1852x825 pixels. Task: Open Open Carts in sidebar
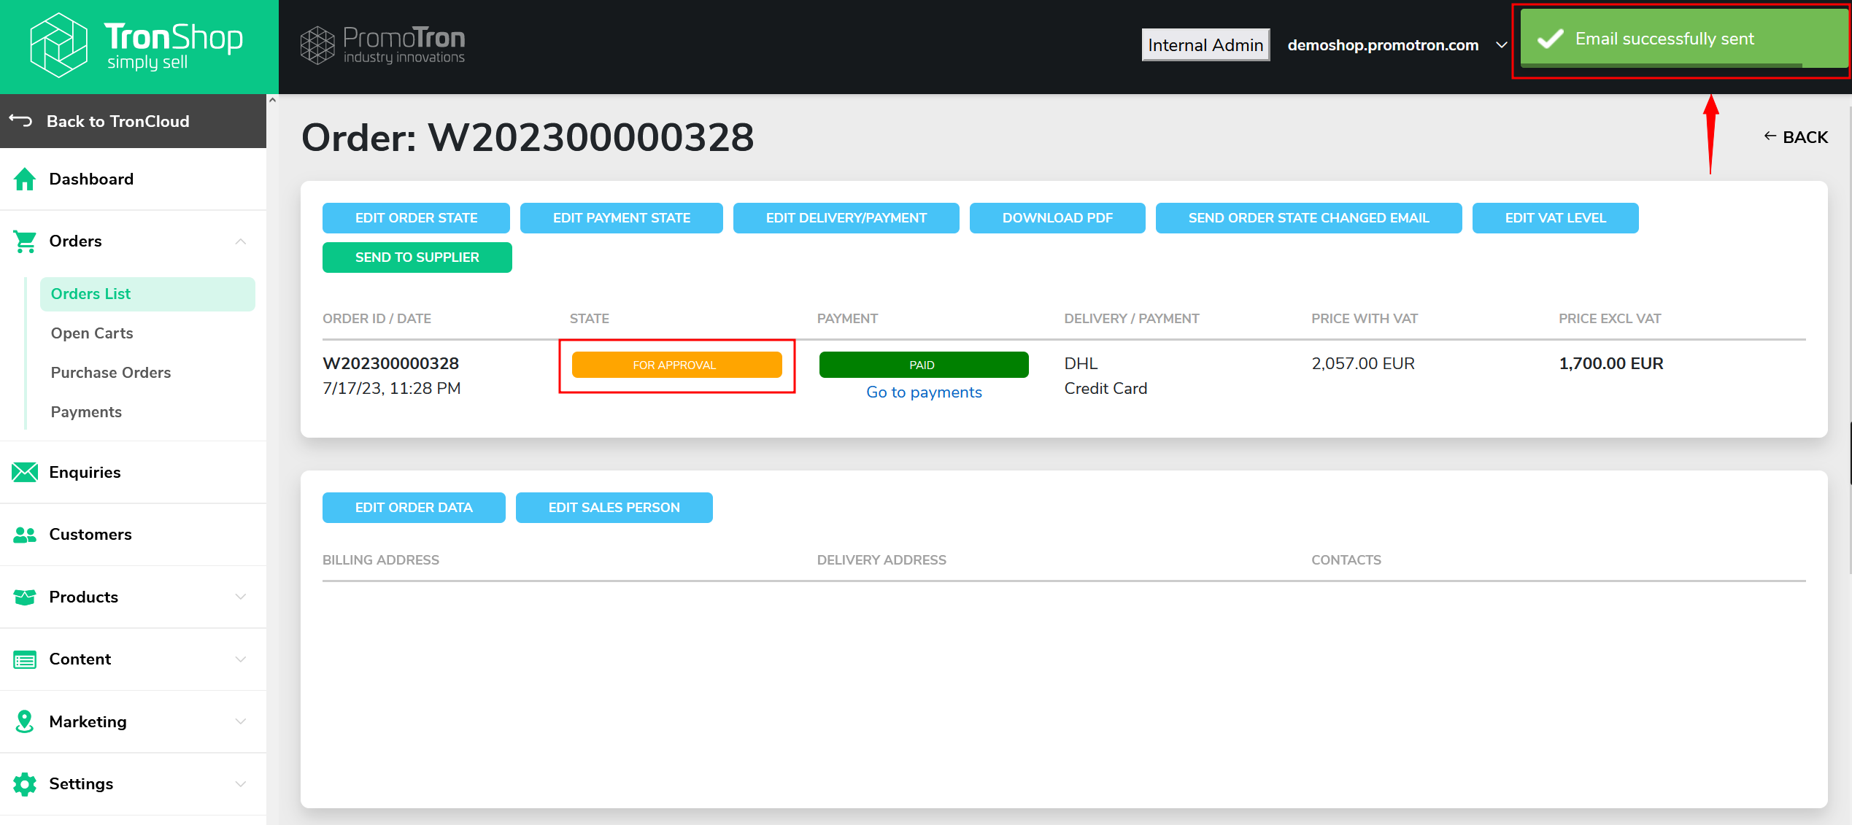pos(92,333)
